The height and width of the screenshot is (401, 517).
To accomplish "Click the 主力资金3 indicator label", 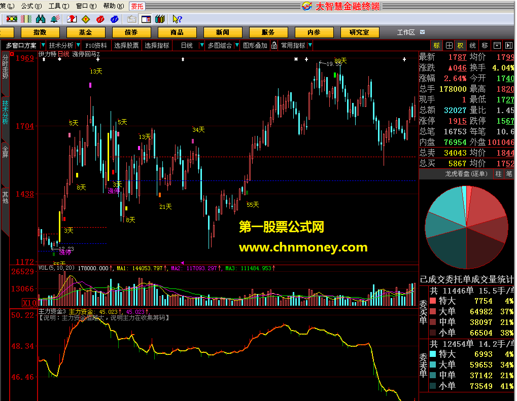I will point(52,311).
